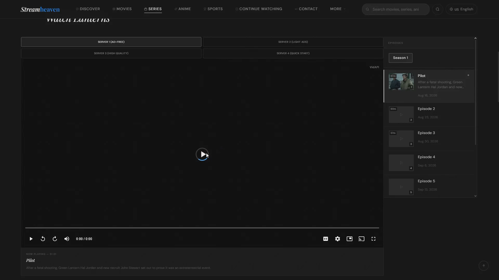Image resolution: width=499 pixels, height=280 pixels.
Task: Click episode list scroll-down arrow
Action: point(475,196)
